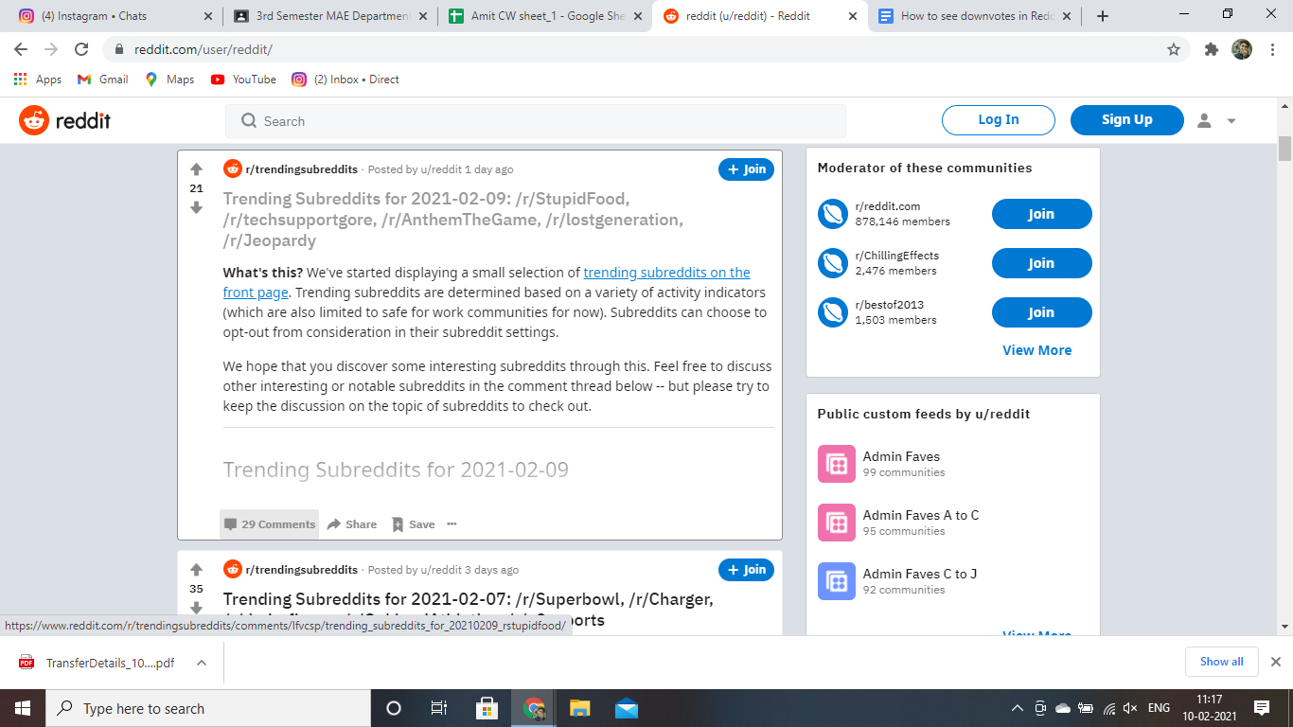Open Instagram Inbox Direct bookmark

click(x=345, y=80)
